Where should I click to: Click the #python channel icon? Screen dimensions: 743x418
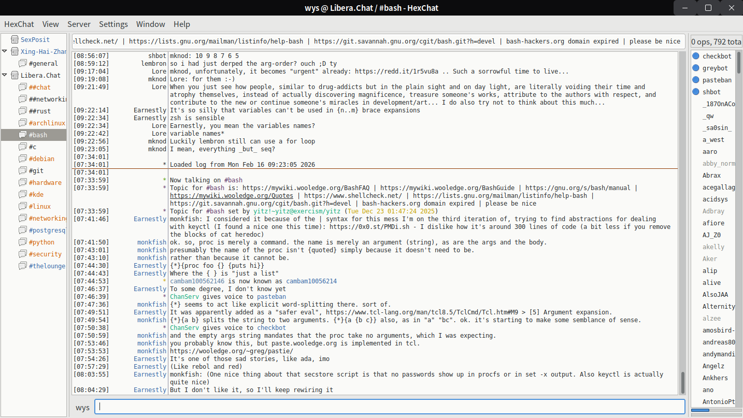[22, 242]
